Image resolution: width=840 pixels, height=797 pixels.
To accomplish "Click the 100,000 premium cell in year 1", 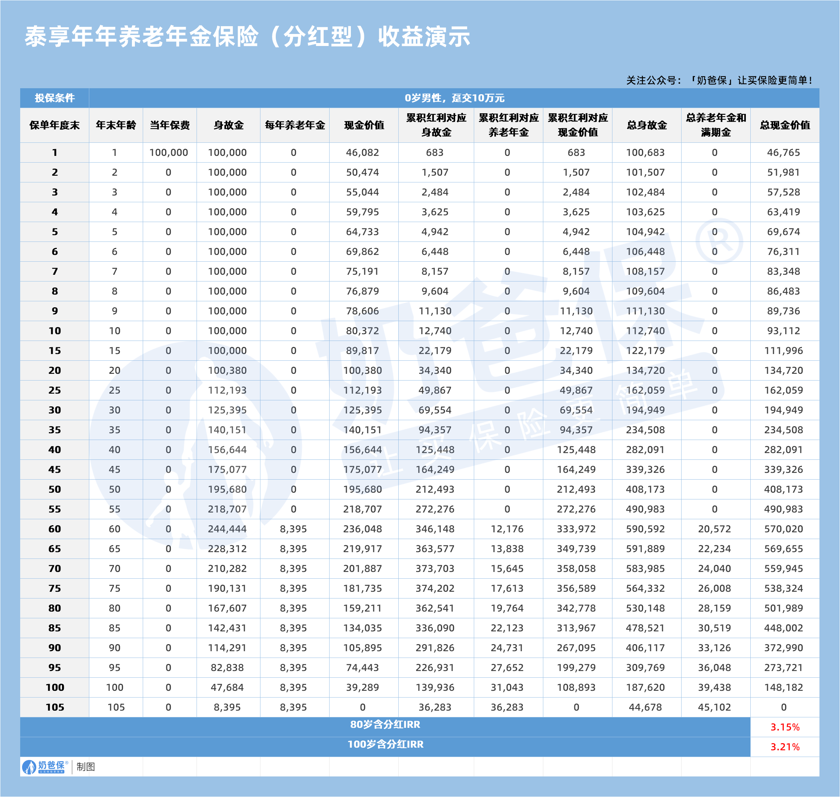I will click(169, 153).
